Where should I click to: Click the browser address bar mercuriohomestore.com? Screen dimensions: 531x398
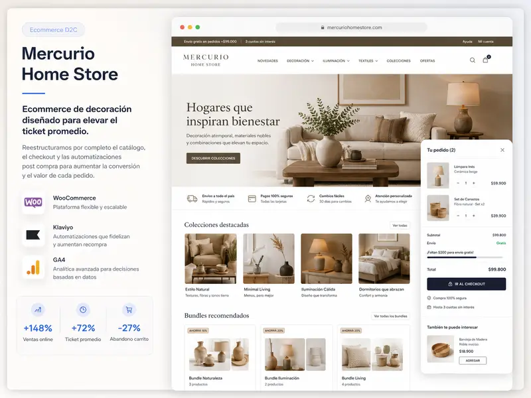pos(351,27)
